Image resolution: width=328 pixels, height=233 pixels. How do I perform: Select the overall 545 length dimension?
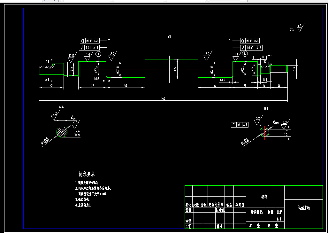(x=164, y=98)
